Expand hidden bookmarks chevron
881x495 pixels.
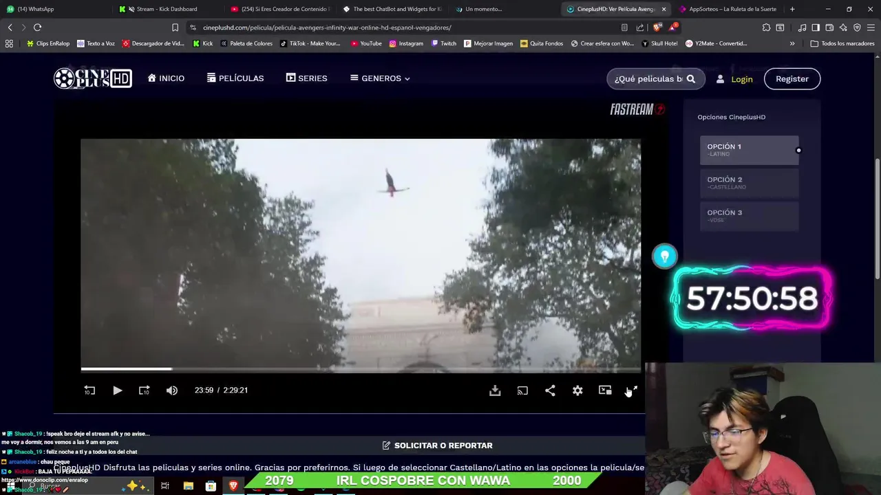coord(792,43)
